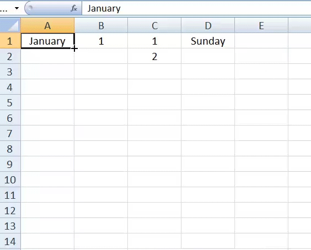
Task: Click the formula bar showing January
Action: 196,8
